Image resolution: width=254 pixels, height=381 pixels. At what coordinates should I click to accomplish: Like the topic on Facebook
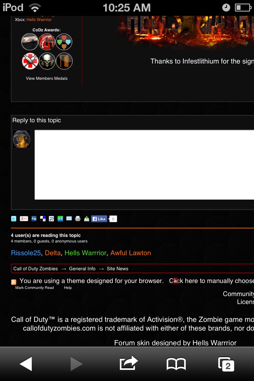pos(99,219)
